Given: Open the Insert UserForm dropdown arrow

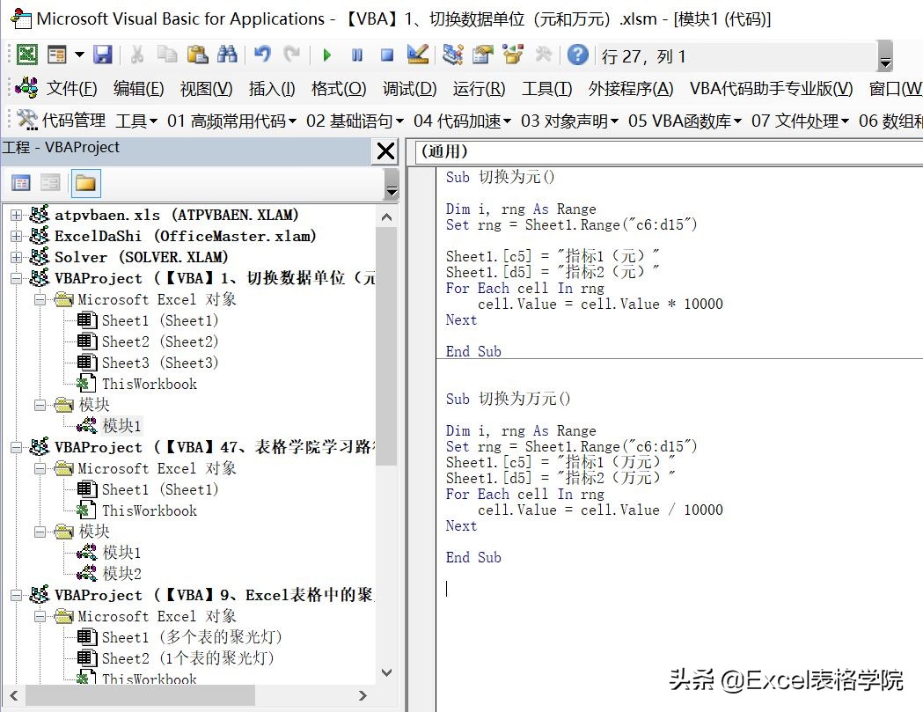Looking at the screenshot, I should click(x=79, y=55).
